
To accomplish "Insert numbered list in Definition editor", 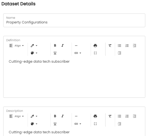I will (127, 45).
